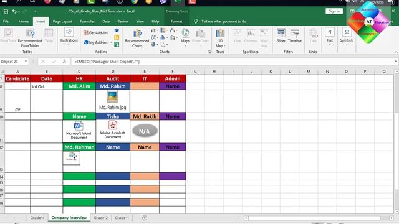This screenshot has width=399, height=224.
Task: Expand the Name Box dropdown
Action: pos(26,62)
